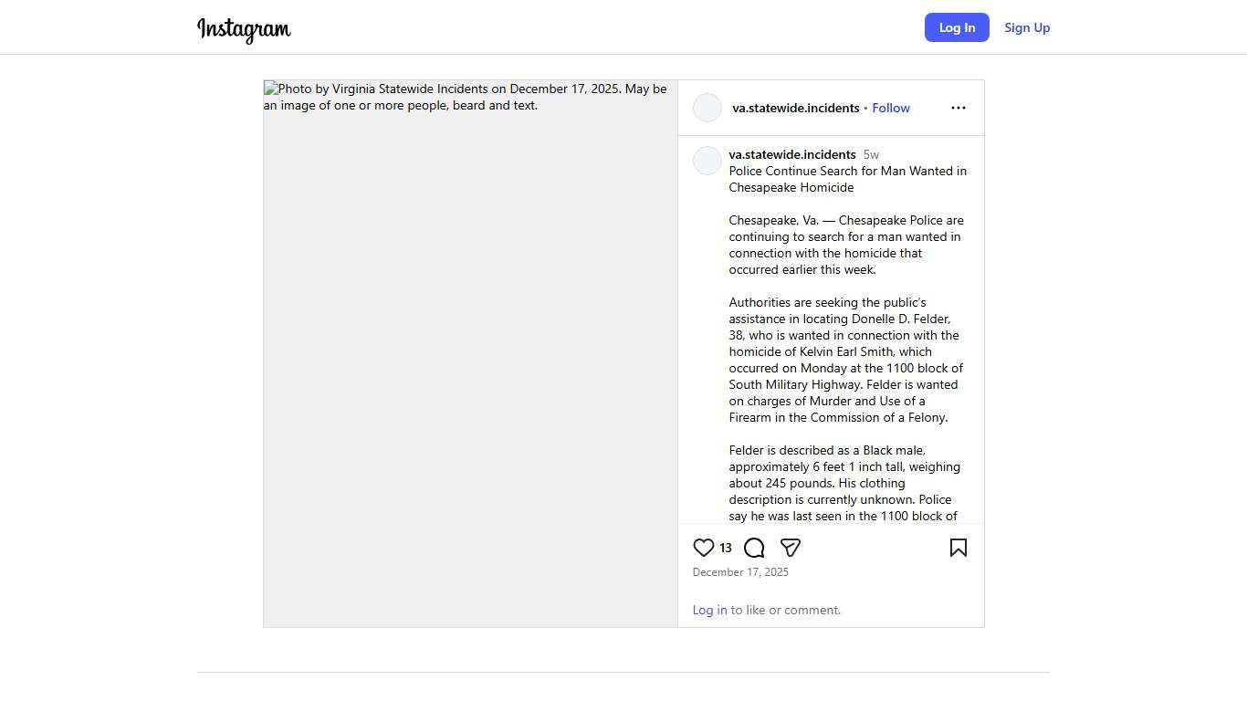Viewport: 1247px width, 701px height.
Task: Click the 5w timestamp next to caption
Action: pyautogui.click(x=871, y=155)
